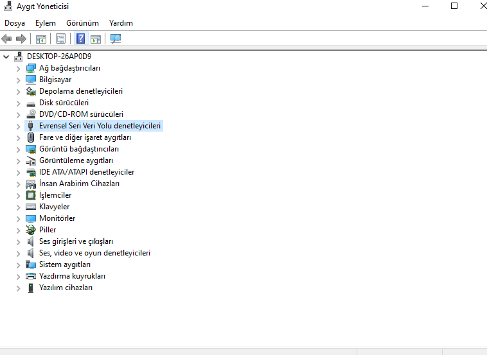The width and height of the screenshot is (487, 355).
Task: Click the IDE ATA/ATAPI denetleyiciler icon
Action: pos(31,172)
